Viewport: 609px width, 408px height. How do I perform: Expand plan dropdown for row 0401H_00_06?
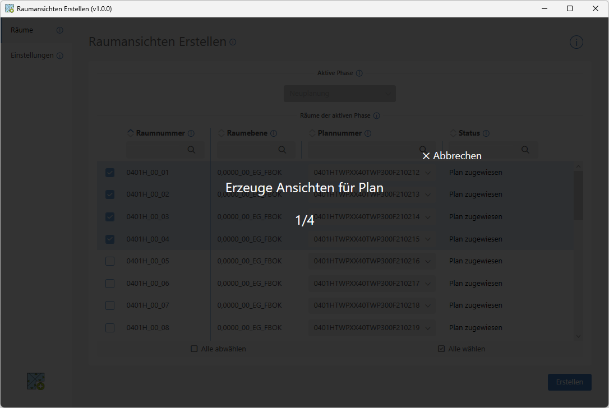428,284
